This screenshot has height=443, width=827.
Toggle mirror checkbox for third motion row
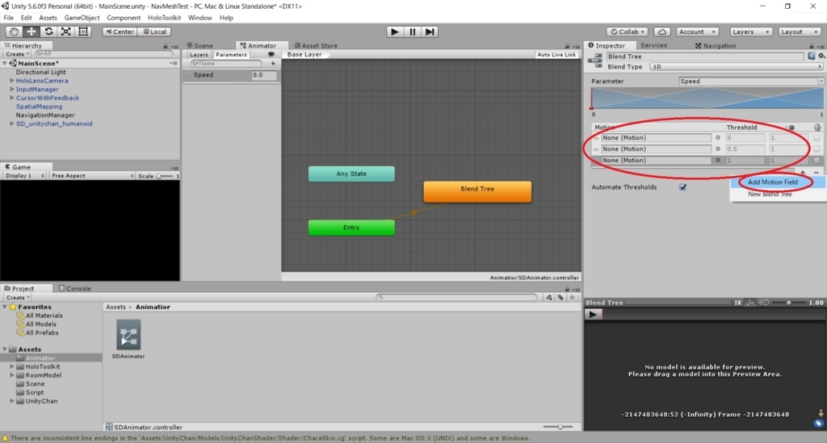(x=817, y=160)
